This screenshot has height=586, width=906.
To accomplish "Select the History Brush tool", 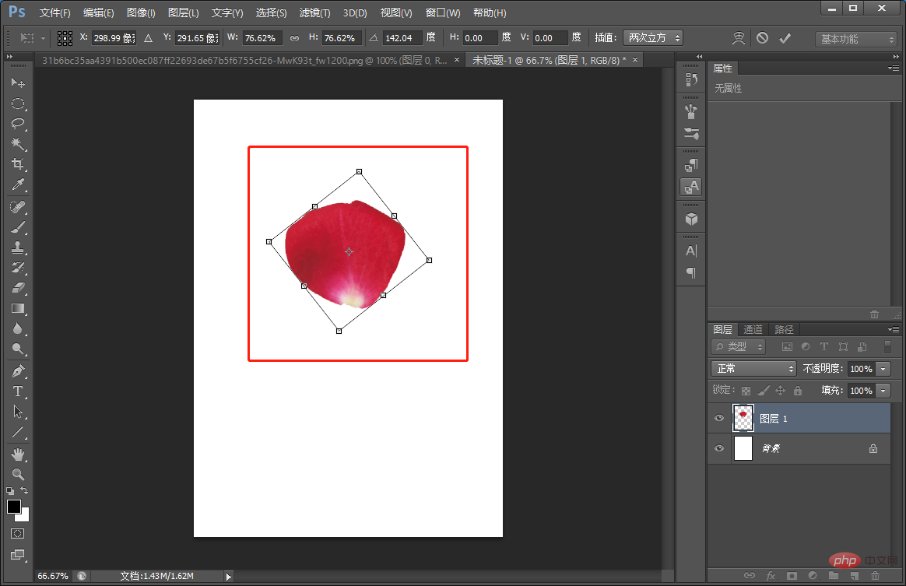I will (18, 268).
